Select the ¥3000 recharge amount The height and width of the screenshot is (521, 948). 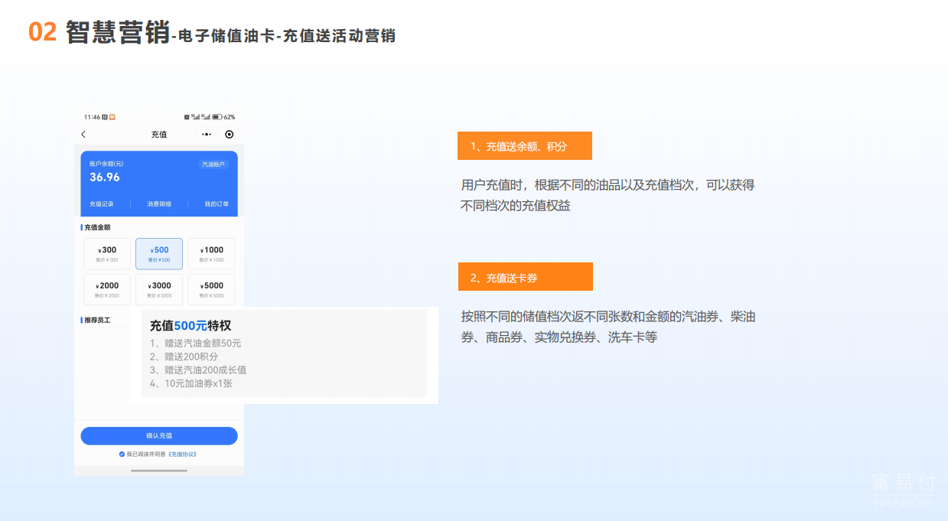159,290
